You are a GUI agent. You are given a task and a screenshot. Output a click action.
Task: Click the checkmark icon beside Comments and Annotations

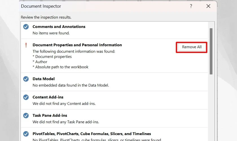[26, 27]
